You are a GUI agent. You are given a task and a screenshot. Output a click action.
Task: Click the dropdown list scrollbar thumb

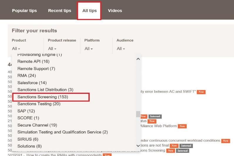pyautogui.click(x=138, y=114)
